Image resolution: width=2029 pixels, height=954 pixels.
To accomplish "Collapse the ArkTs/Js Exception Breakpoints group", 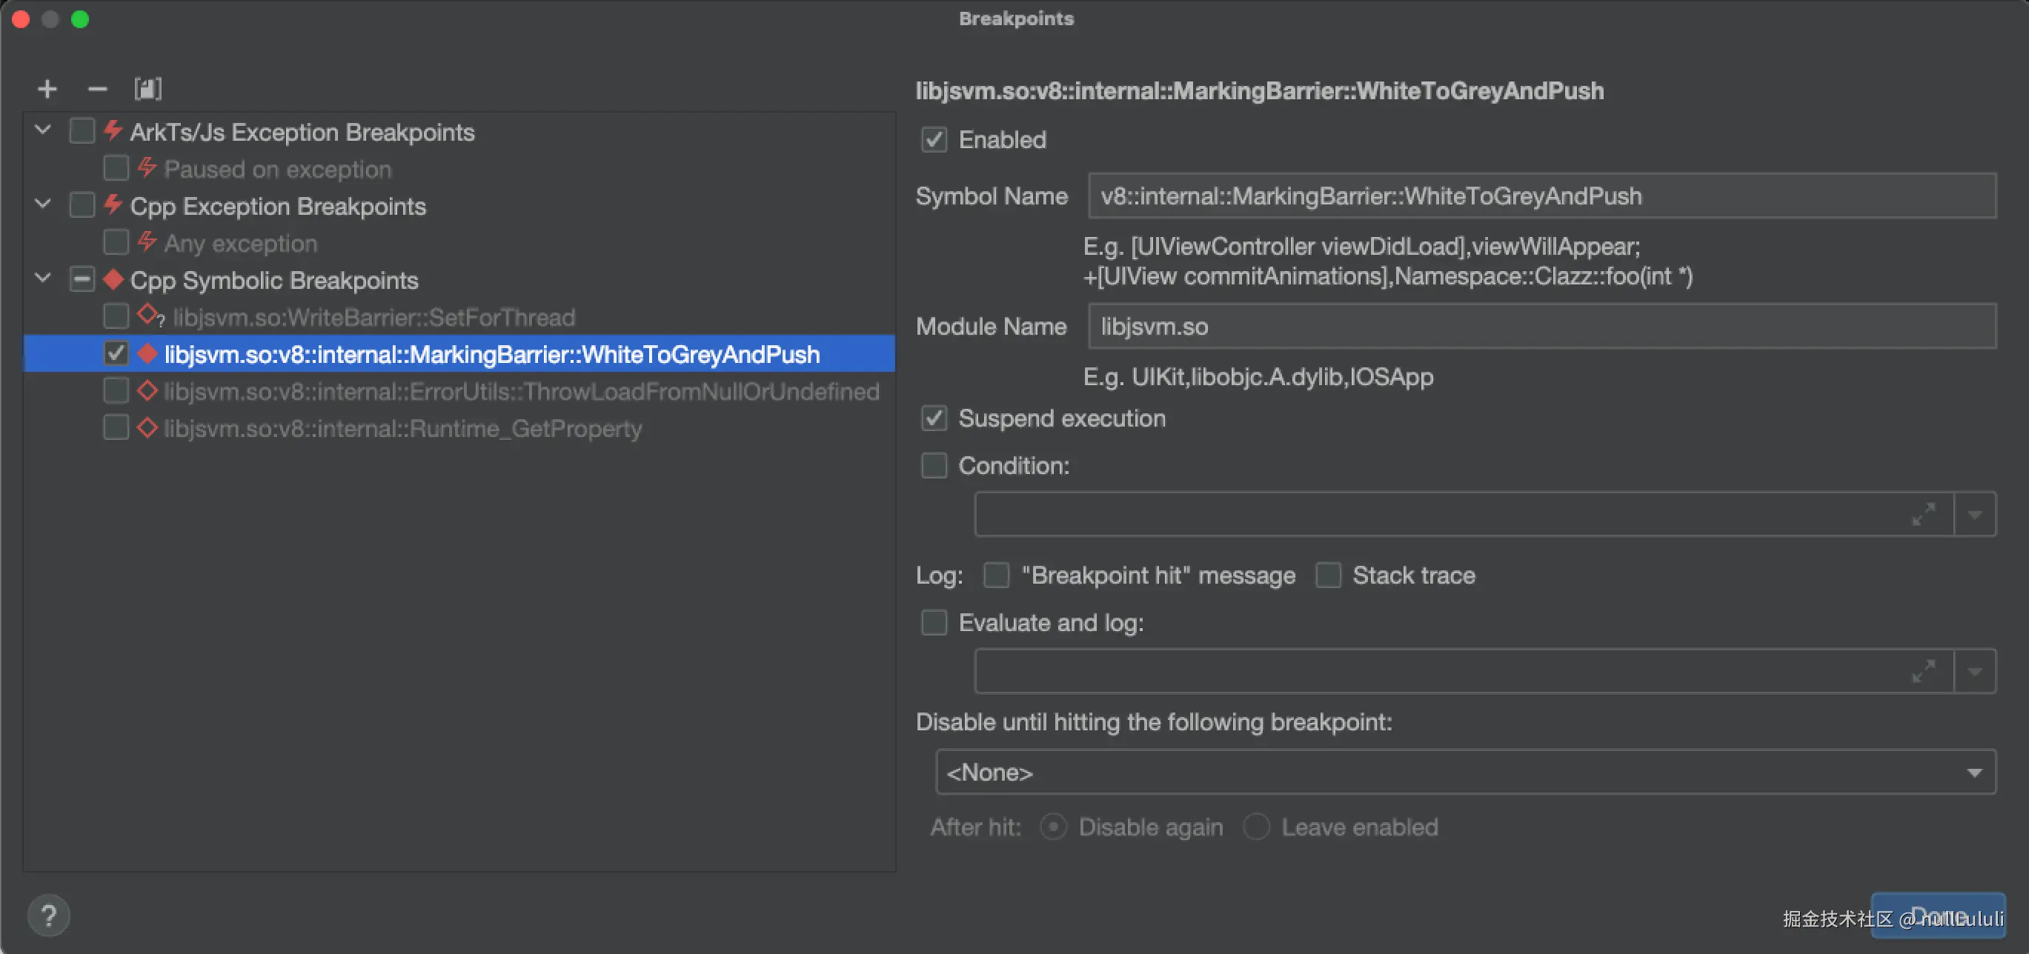I will click(x=43, y=130).
